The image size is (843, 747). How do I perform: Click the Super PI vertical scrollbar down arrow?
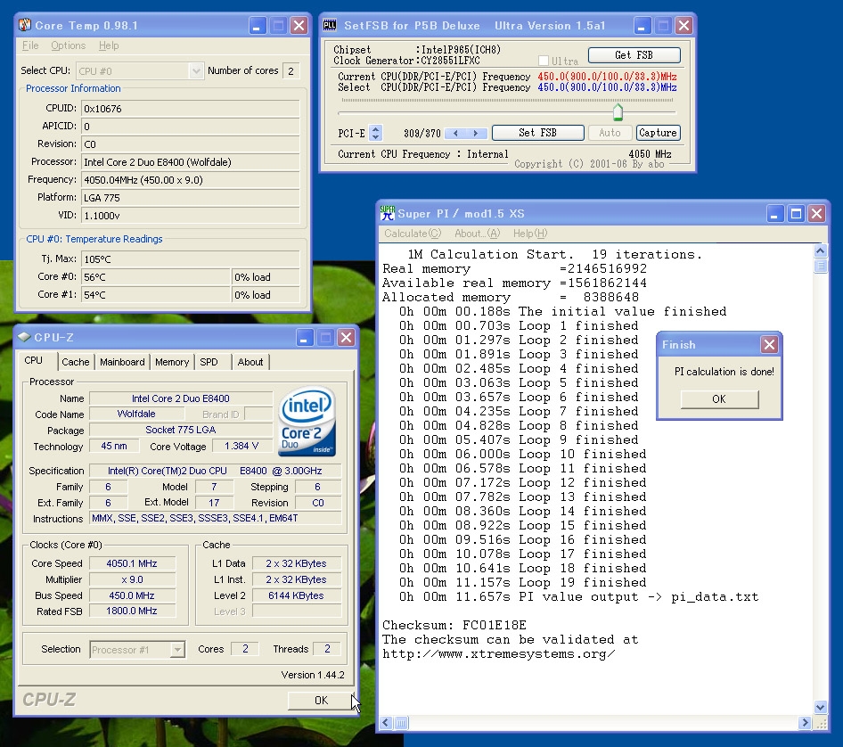click(821, 707)
